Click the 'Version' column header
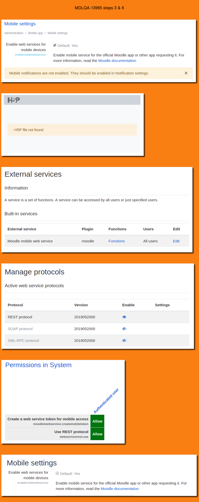This screenshot has height=502, width=199. click(x=81, y=305)
